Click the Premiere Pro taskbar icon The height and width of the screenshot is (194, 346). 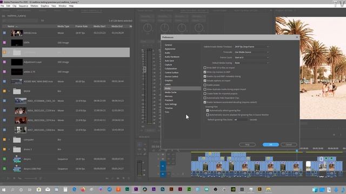tap(136, 189)
